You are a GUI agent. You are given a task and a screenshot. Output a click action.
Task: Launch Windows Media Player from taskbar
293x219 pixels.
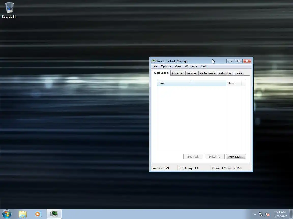click(x=38, y=214)
